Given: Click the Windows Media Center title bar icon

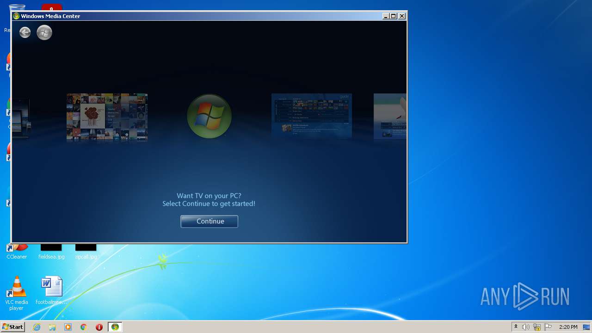Looking at the screenshot, I should [16, 16].
